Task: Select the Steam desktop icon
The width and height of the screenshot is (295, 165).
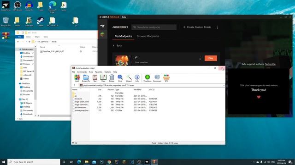Action: (41, 22)
